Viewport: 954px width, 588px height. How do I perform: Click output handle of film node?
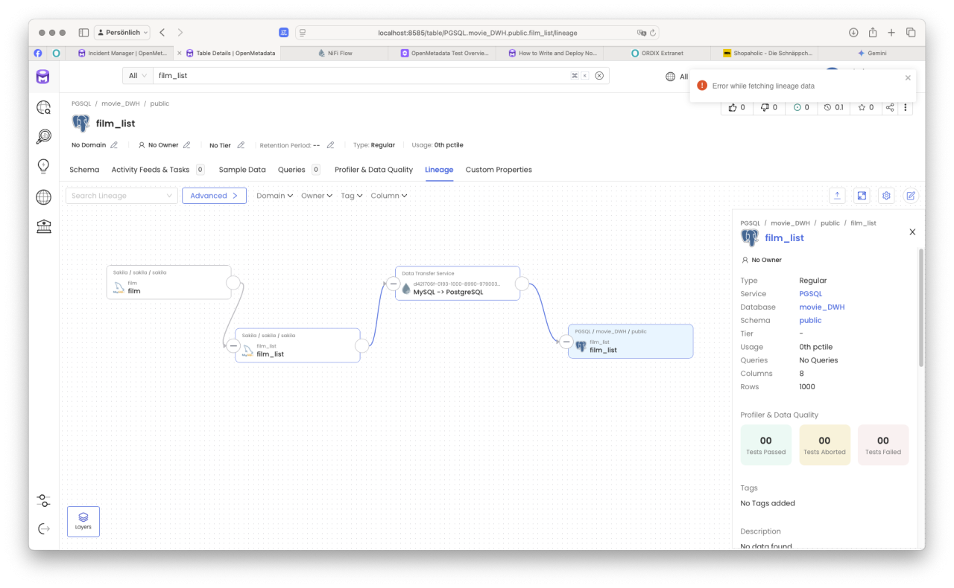(x=233, y=283)
